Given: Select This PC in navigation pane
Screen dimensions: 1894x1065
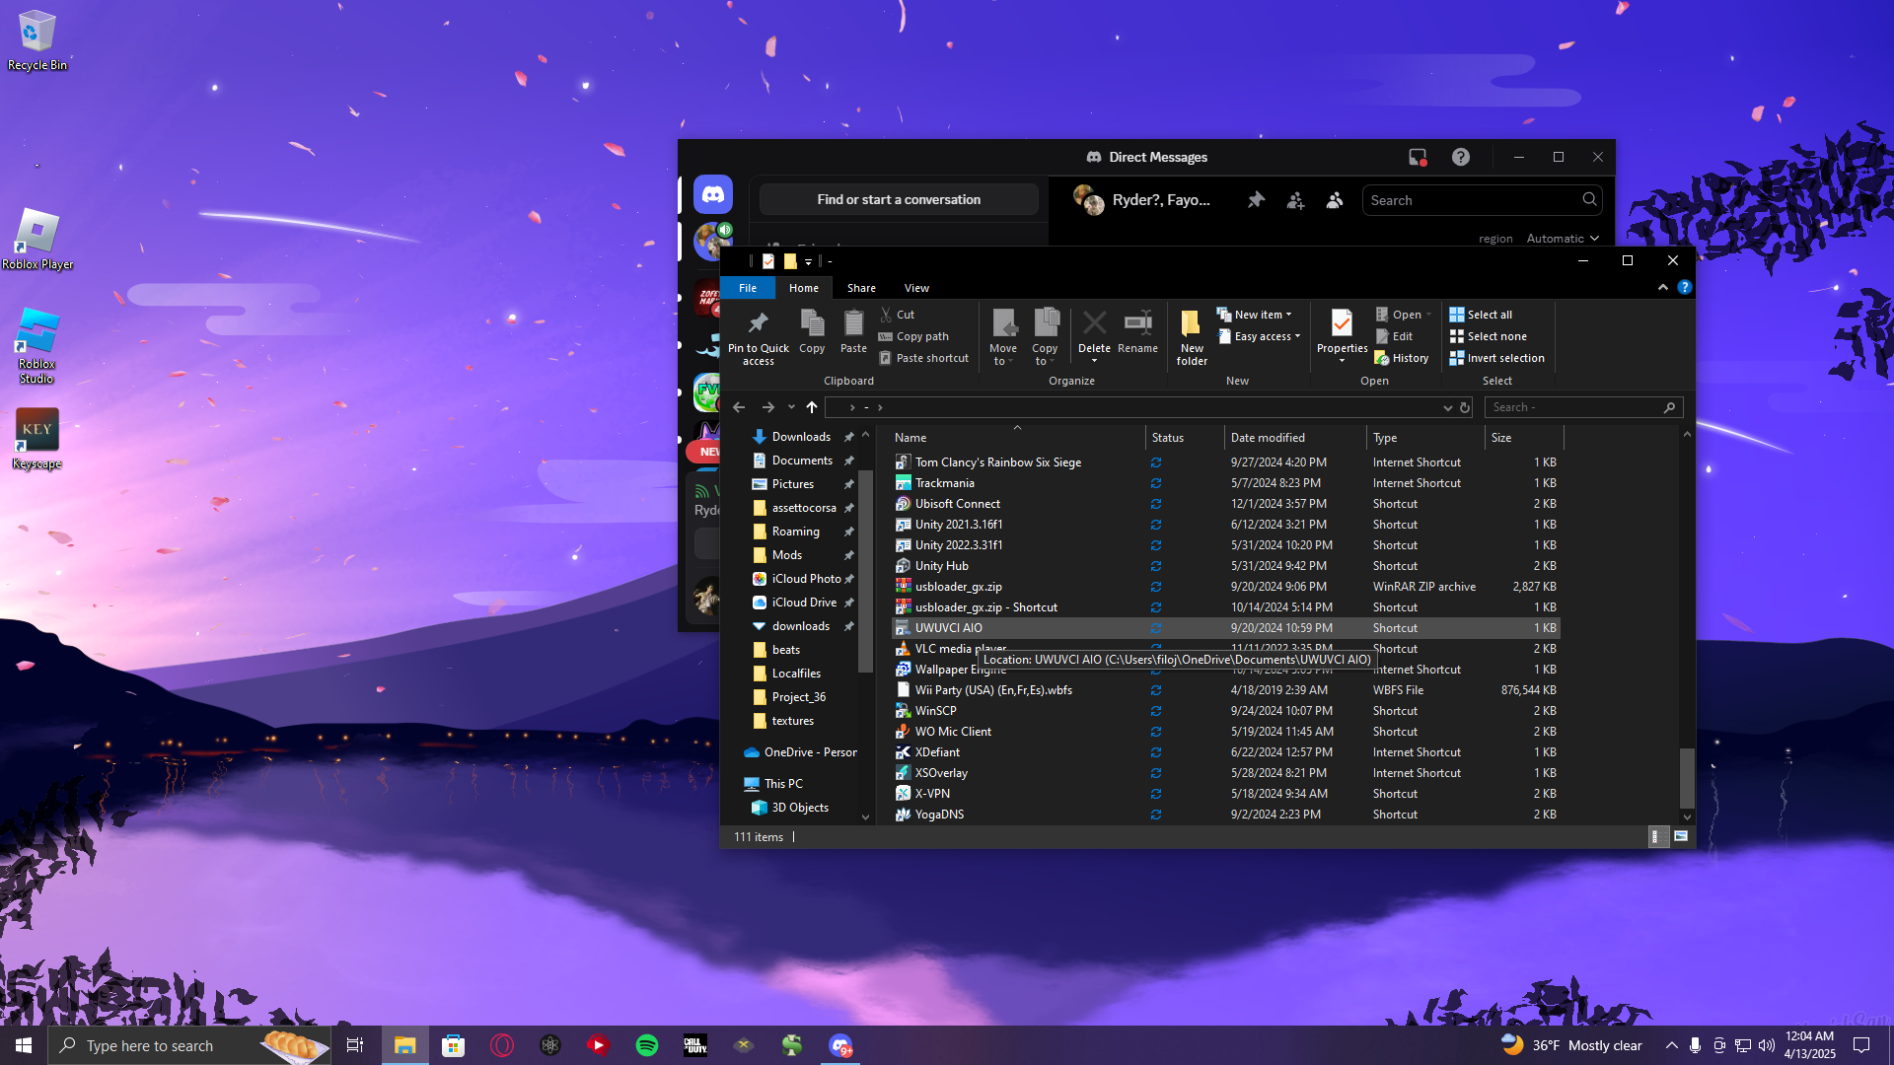Looking at the screenshot, I should (783, 784).
